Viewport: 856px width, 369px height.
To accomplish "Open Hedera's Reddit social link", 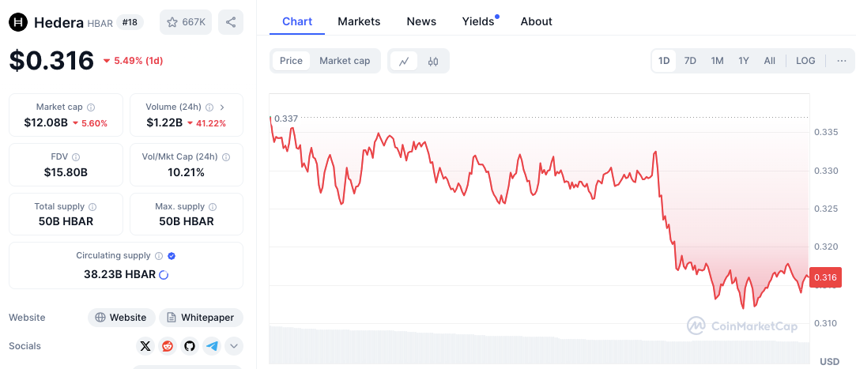I will [x=168, y=345].
